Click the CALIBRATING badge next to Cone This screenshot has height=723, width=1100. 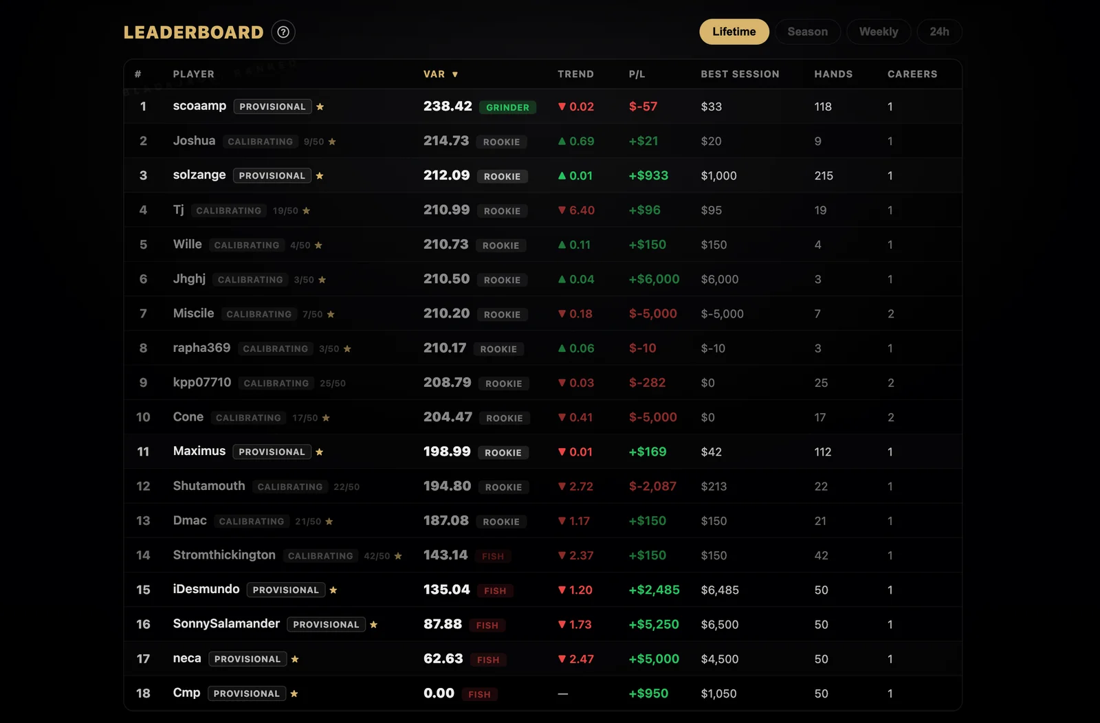click(x=248, y=417)
